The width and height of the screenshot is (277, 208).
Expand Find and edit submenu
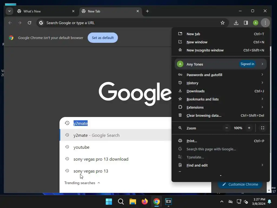coord(221,165)
